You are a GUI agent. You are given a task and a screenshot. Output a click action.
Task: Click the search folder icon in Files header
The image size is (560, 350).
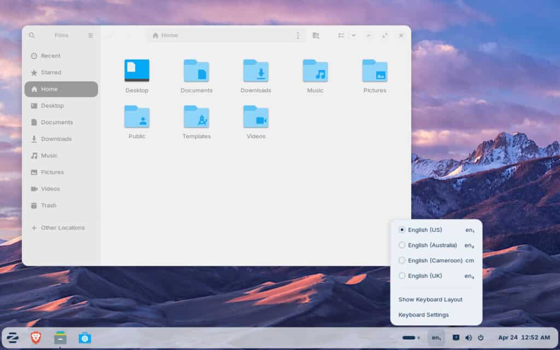[x=316, y=36]
